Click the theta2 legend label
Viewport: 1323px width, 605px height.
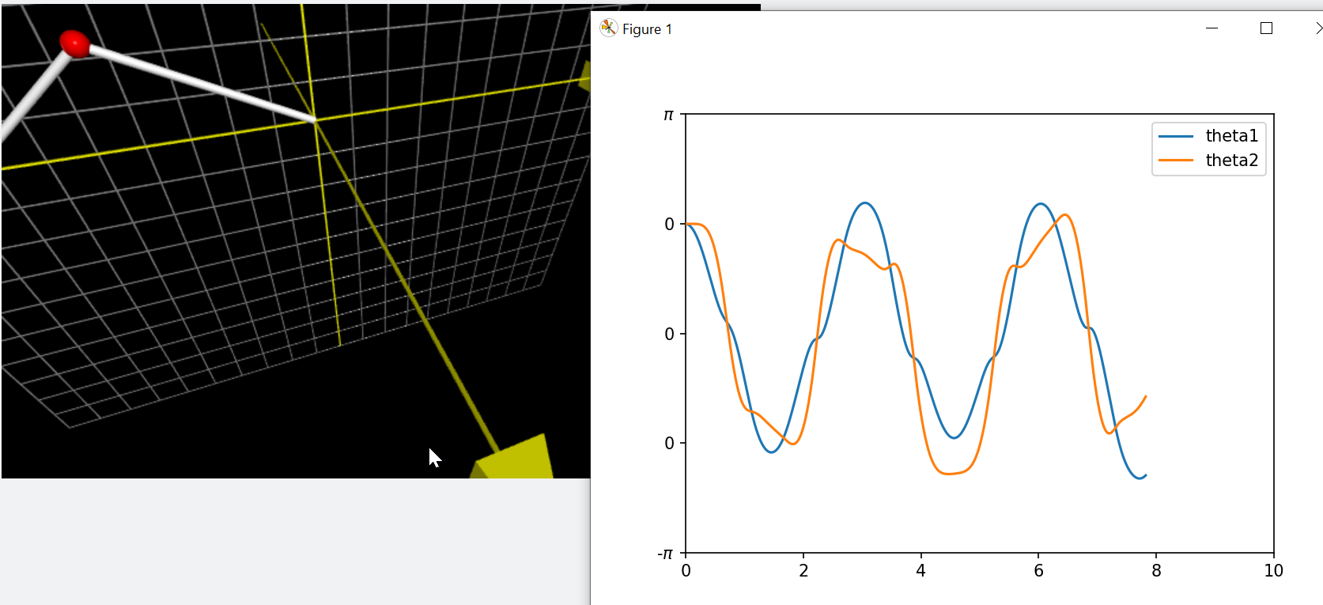coord(1231,161)
